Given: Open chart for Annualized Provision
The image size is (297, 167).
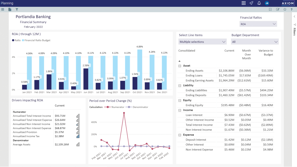Looking at the screenshot, I should (x=78, y=132).
